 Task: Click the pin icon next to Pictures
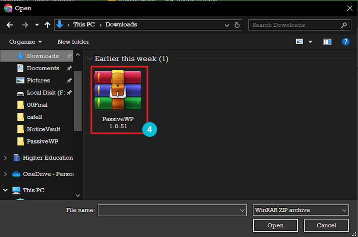click(x=69, y=80)
